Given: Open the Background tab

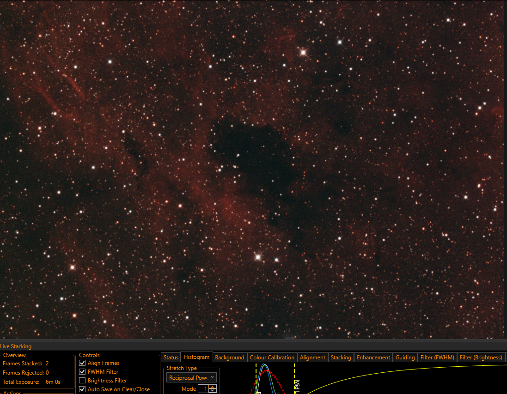Looking at the screenshot, I should pos(230,358).
